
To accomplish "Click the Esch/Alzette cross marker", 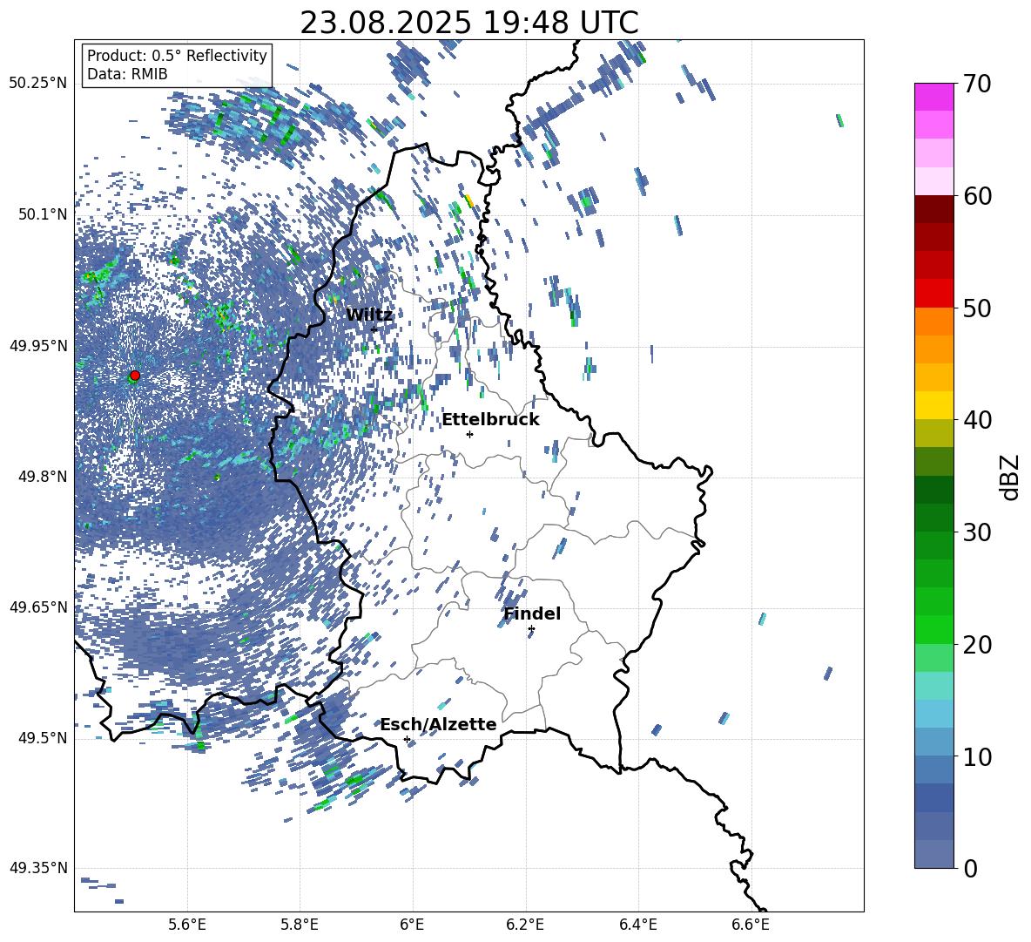I will coord(407,739).
